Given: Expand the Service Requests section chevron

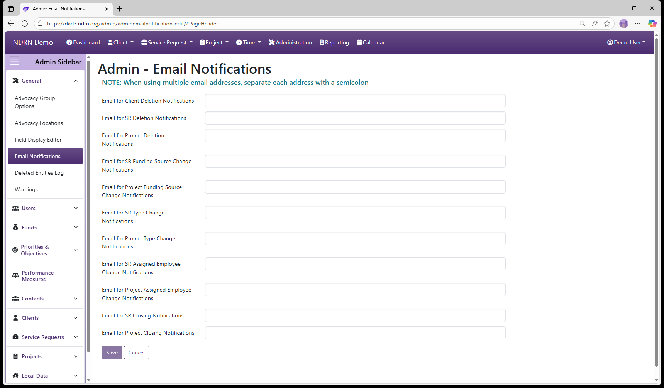Looking at the screenshot, I should pos(76,337).
